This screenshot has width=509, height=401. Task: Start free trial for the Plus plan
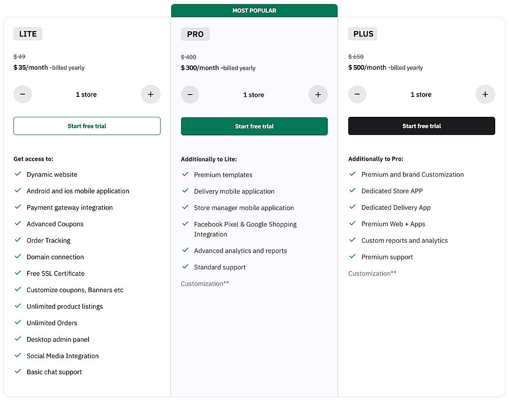421,126
